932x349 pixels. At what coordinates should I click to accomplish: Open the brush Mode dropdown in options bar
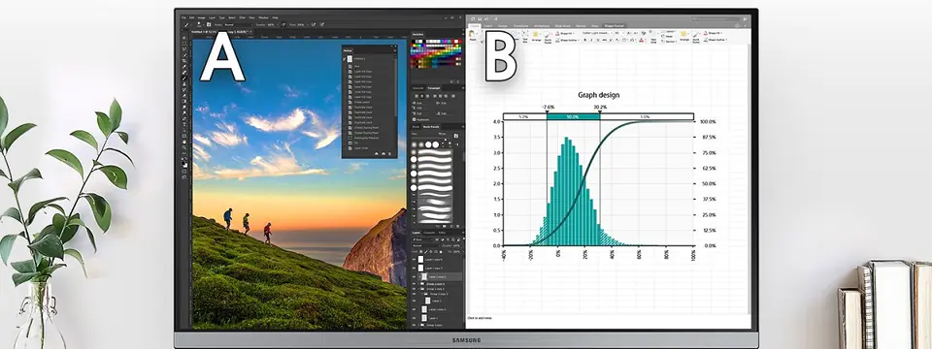click(x=239, y=25)
